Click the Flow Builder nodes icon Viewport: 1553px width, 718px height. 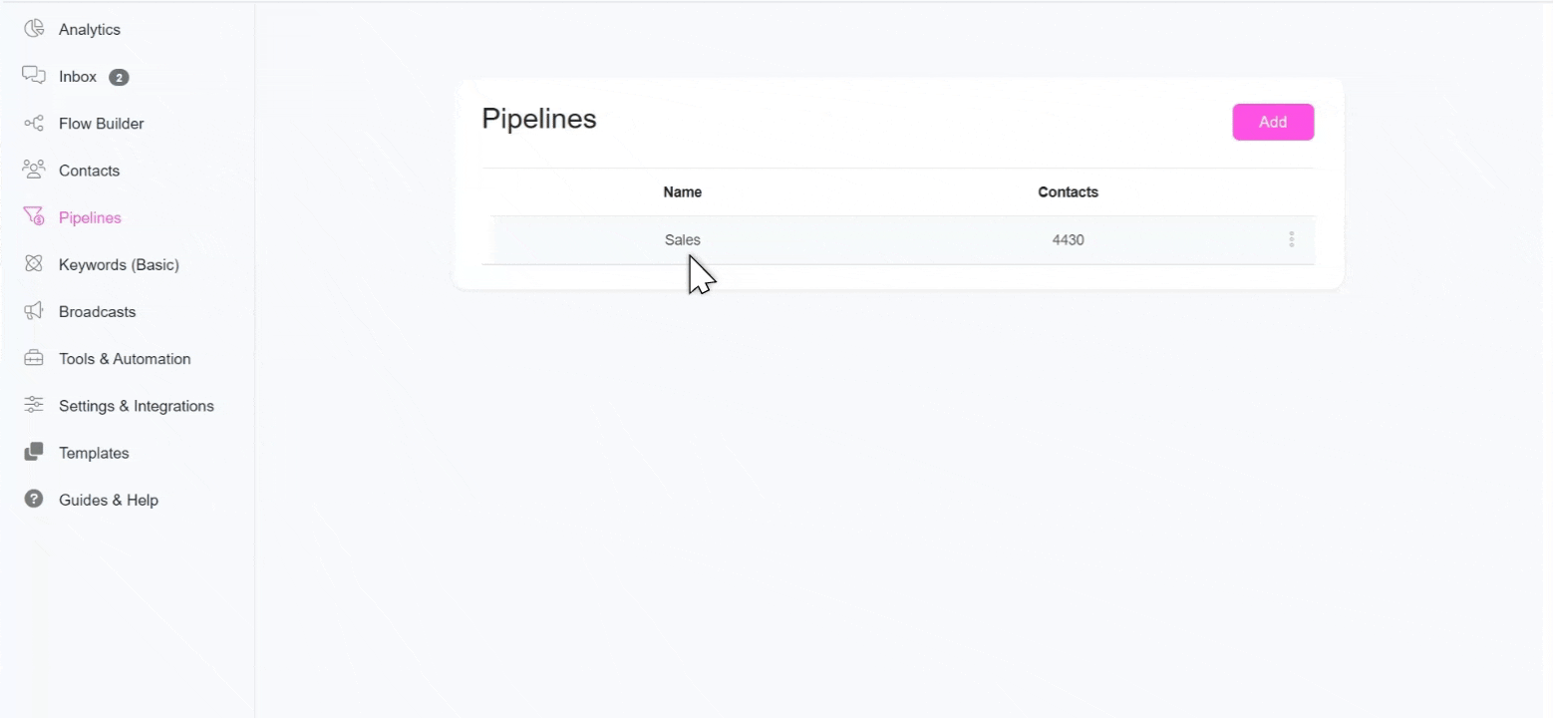click(x=34, y=124)
